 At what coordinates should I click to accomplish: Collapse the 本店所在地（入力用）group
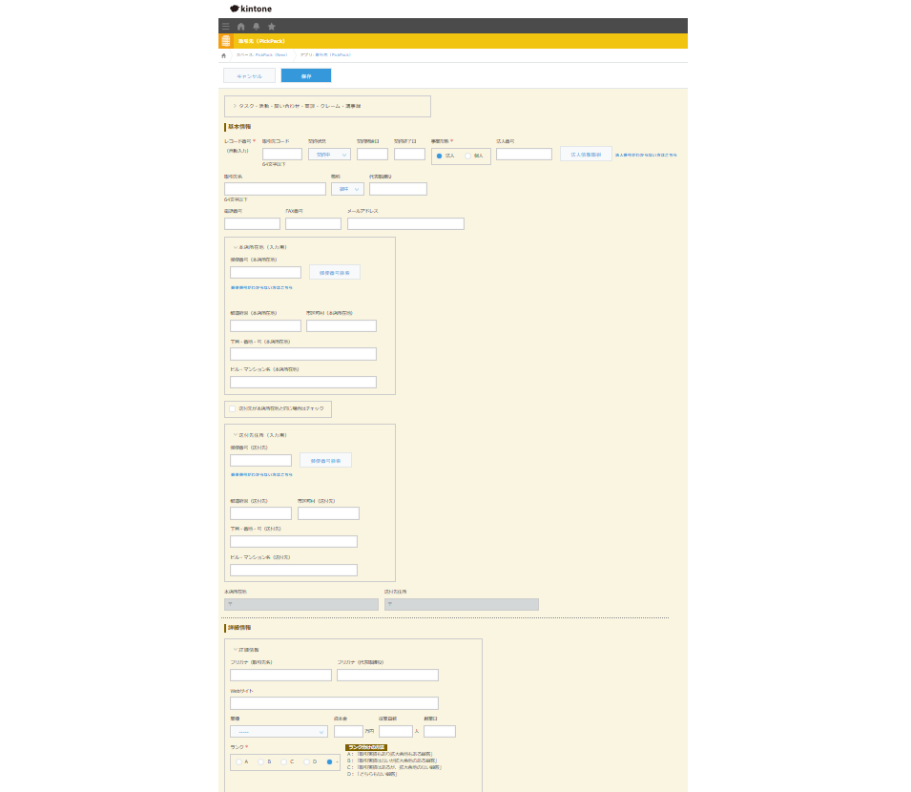point(235,247)
